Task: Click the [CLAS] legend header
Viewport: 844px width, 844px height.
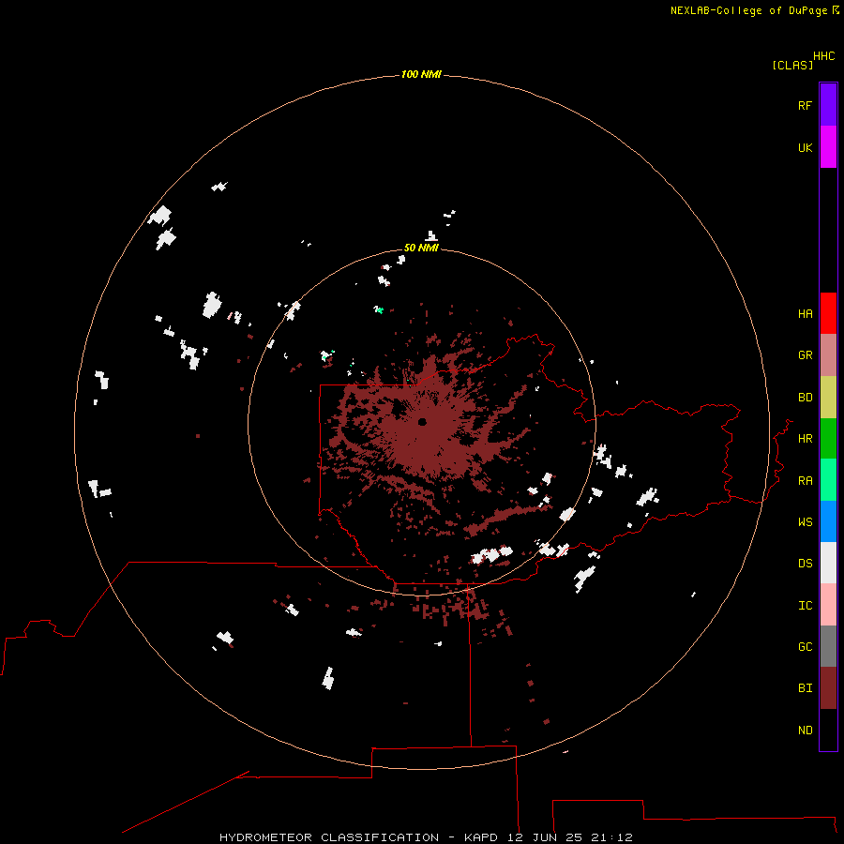Action: 792,65
